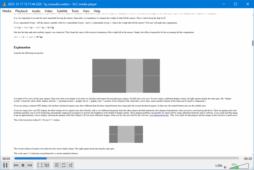Open the playlist view
This screenshot has width=254, height=170.
(57, 165)
